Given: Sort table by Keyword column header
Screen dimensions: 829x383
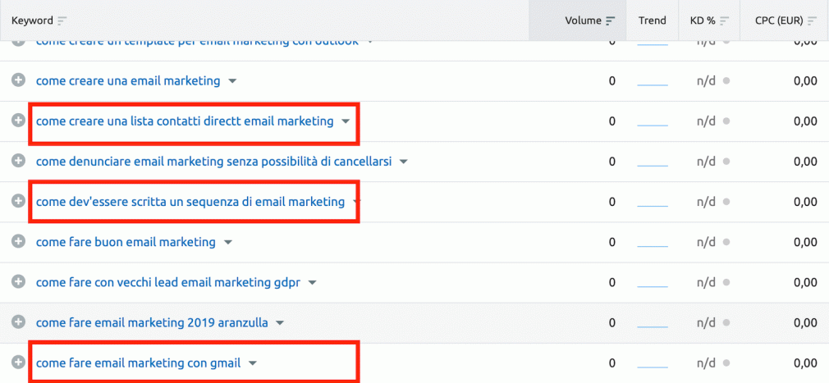Looking at the screenshot, I should click(32, 21).
